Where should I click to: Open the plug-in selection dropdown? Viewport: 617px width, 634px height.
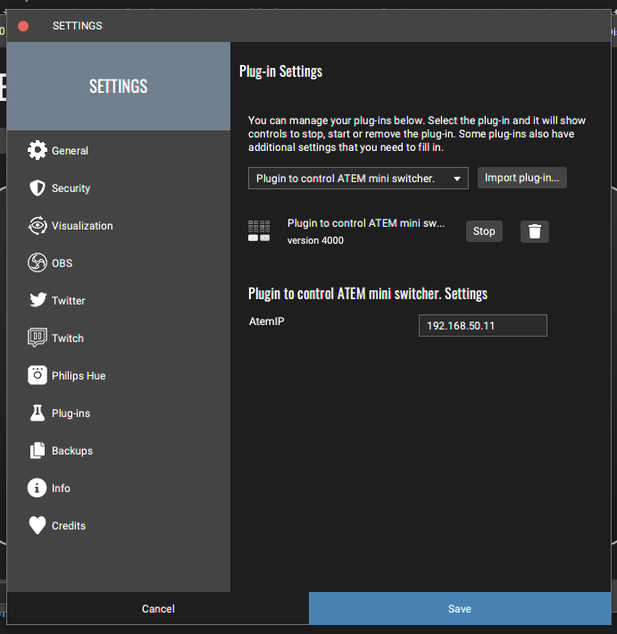pyautogui.click(x=358, y=179)
